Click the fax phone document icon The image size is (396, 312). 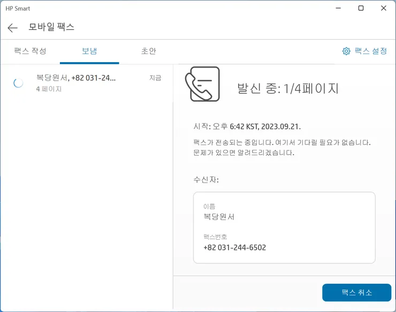(x=202, y=84)
